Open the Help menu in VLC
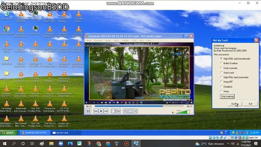The image size is (261, 147). 148,40
